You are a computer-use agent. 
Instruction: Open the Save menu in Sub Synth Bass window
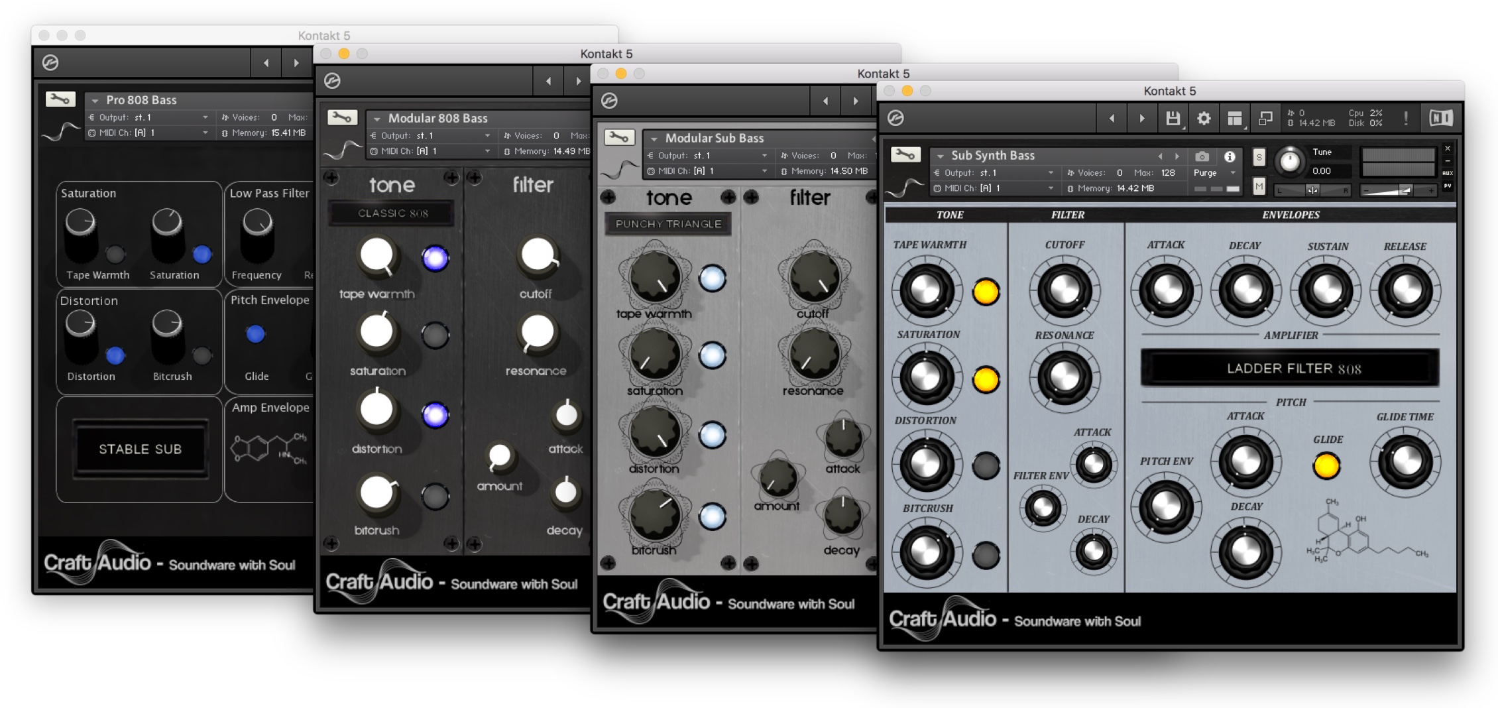[1173, 119]
